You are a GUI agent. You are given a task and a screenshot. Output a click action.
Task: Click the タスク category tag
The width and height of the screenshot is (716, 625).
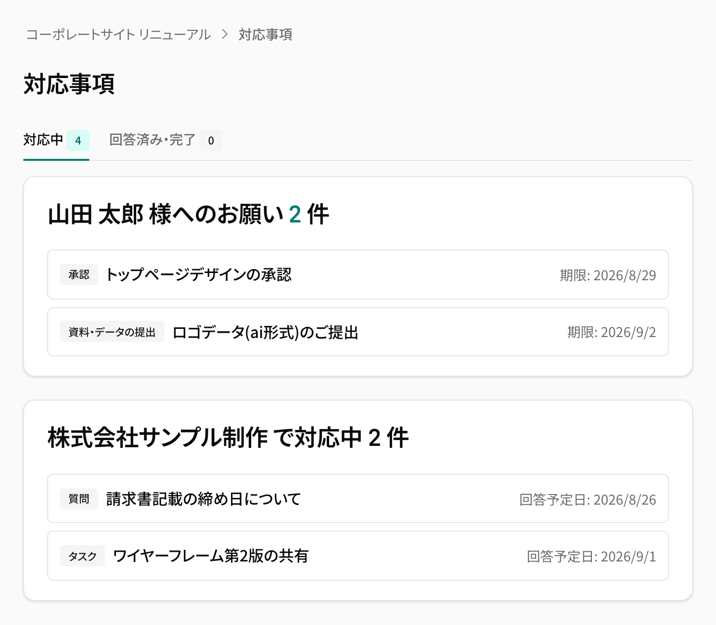[82, 556]
